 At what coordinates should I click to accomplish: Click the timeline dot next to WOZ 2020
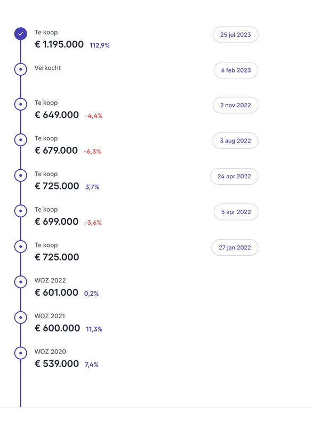pyautogui.click(x=20, y=353)
